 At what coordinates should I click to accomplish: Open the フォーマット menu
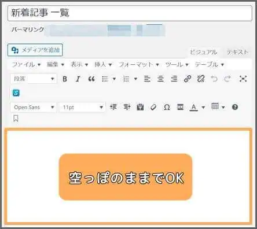tap(138, 64)
